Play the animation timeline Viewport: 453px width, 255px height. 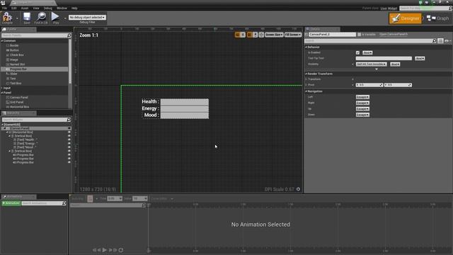(x=105, y=250)
